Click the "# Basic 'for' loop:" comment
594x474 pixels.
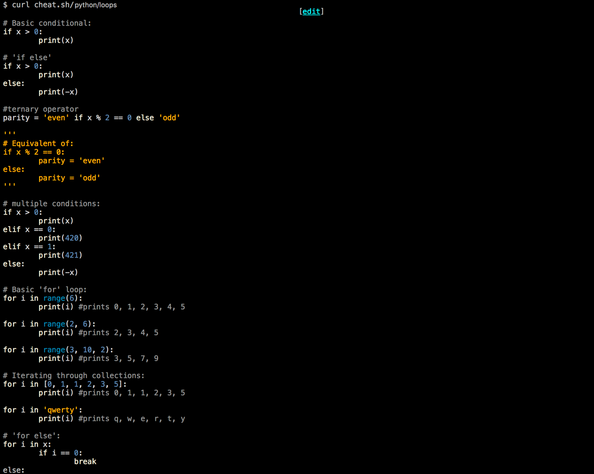45,290
